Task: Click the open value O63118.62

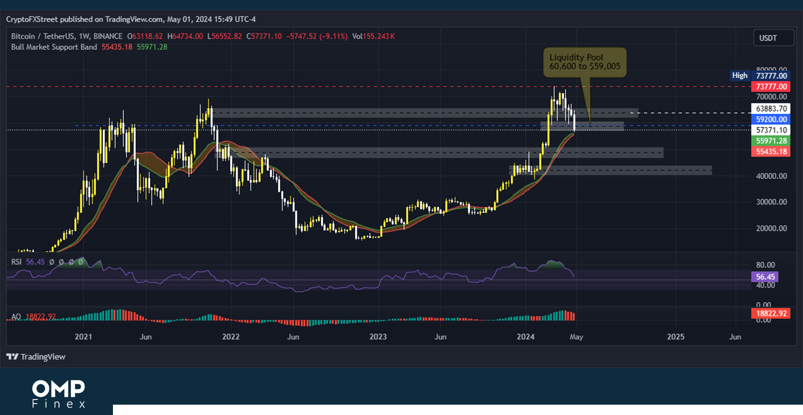Action: [x=145, y=36]
